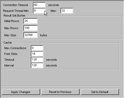Focus the Request Thread Min field
The height and width of the screenshot is (98, 124).
click(39, 11)
